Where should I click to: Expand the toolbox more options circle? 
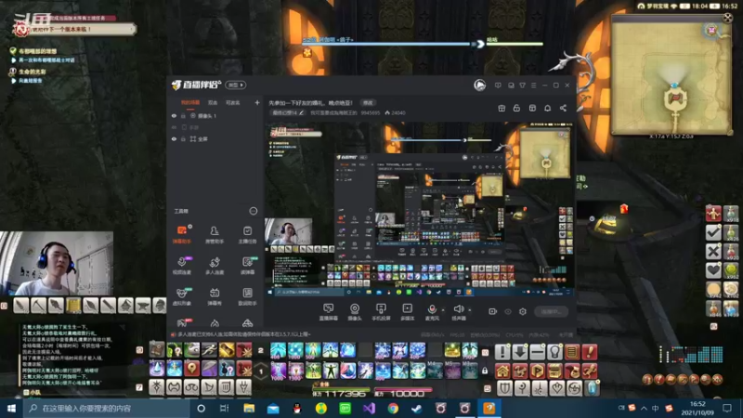tap(253, 211)
